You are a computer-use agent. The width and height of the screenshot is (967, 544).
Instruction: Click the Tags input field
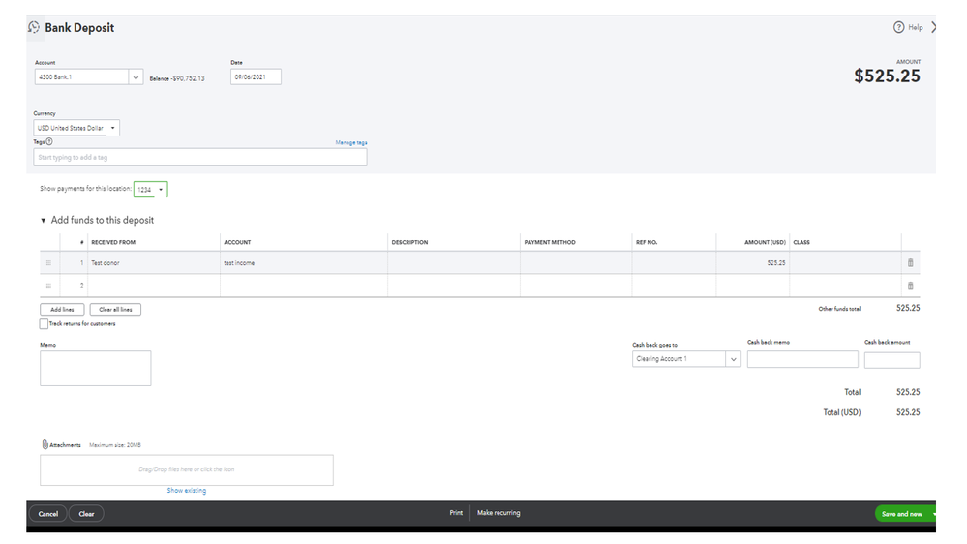tap(200, 157)
